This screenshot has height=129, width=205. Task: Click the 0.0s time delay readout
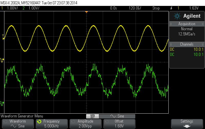coord(113,8)
